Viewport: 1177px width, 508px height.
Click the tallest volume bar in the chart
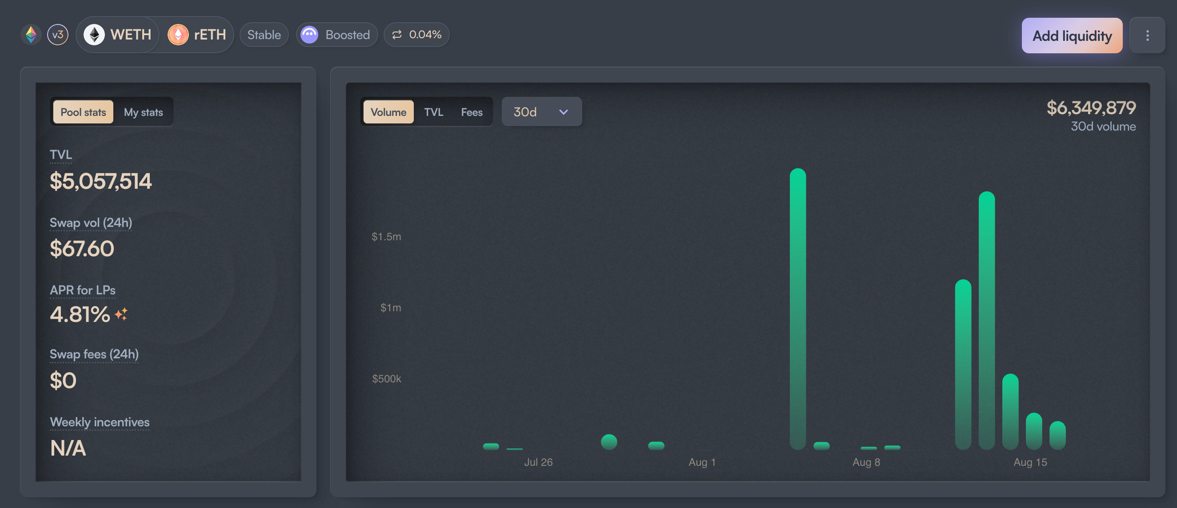(798, 309)
